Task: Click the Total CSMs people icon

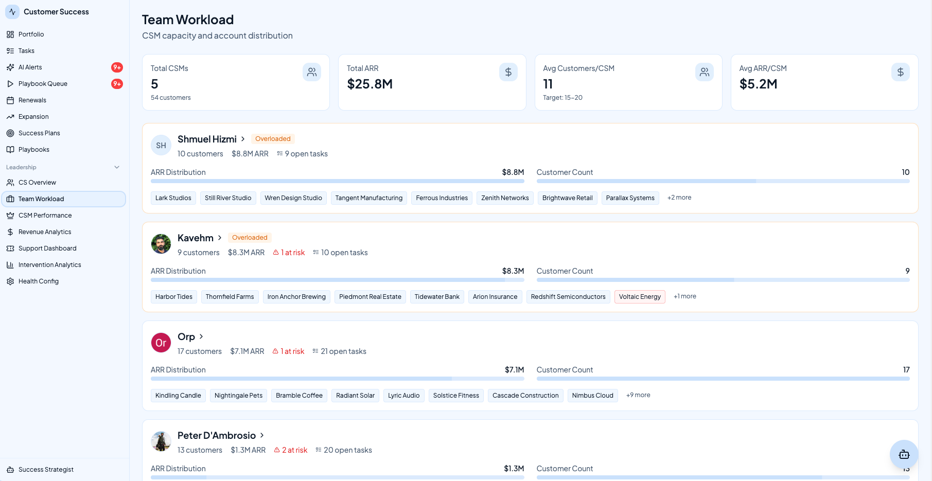Action: (x=312, y=72)
